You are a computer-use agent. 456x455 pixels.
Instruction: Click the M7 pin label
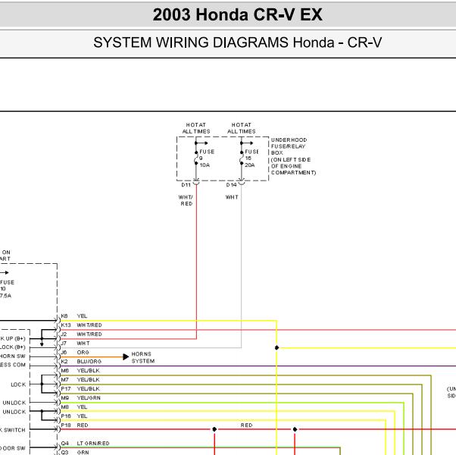(x=65, y=380)
